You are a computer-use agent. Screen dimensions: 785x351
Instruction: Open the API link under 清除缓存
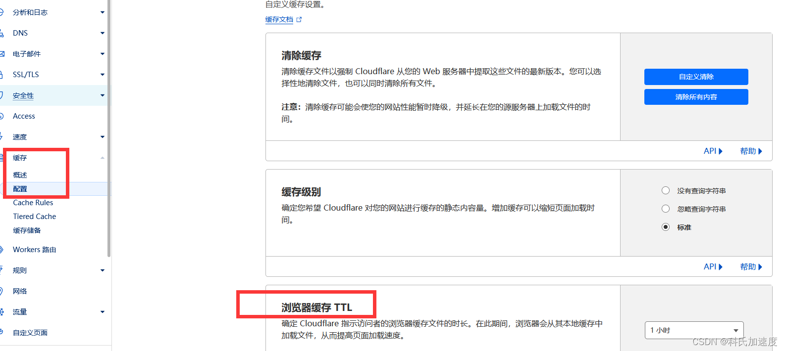(713, 151)
